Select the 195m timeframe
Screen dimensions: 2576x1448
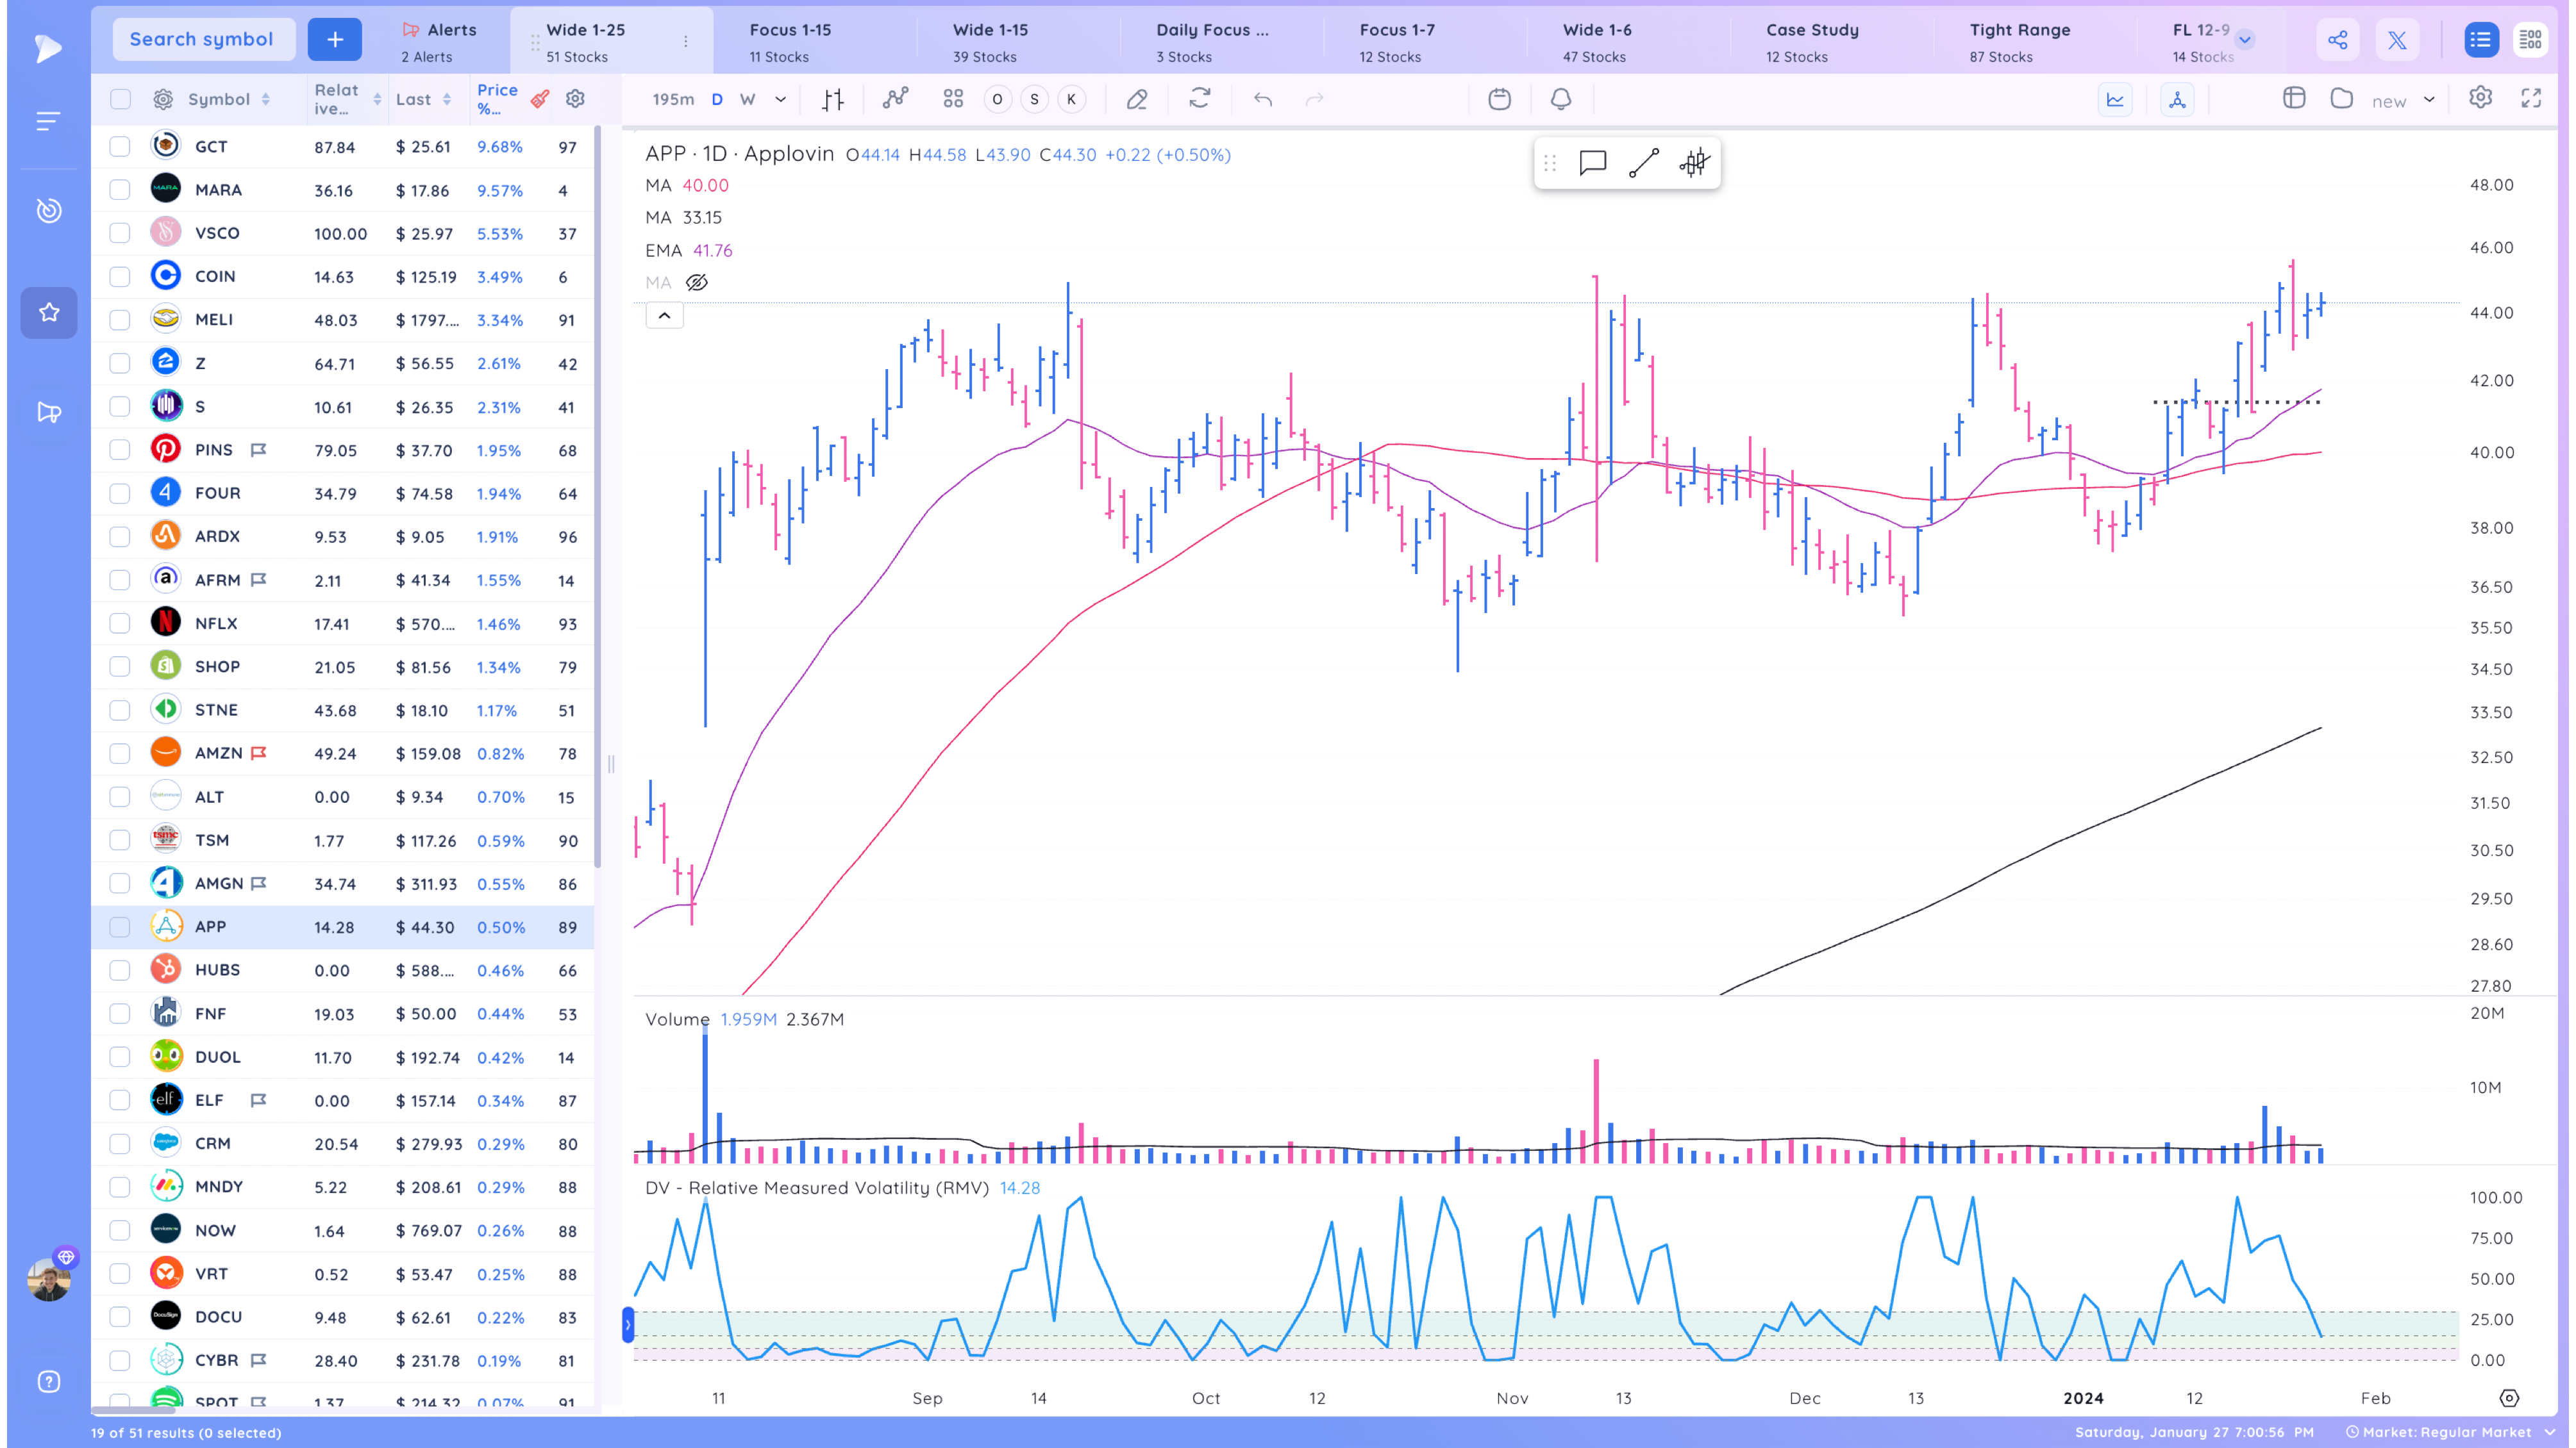[672, 99]
